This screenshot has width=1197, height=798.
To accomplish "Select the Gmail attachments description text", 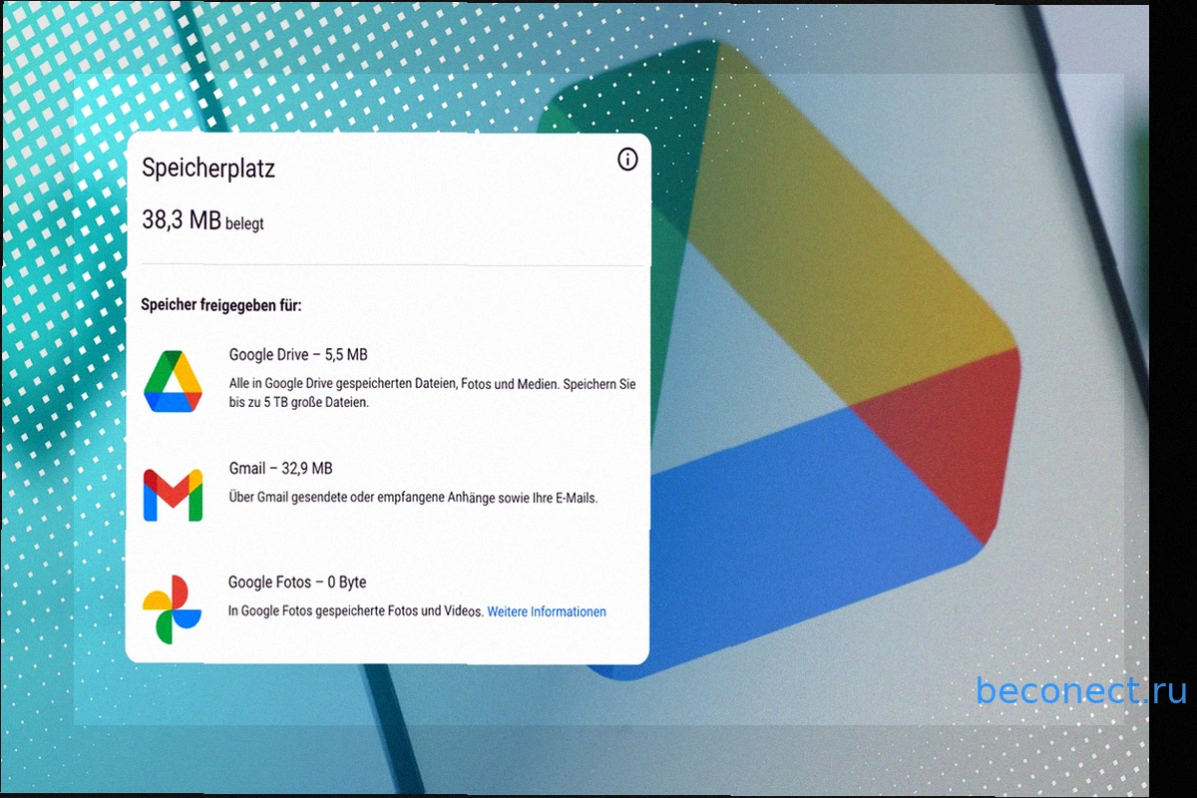I will (413, 498).
